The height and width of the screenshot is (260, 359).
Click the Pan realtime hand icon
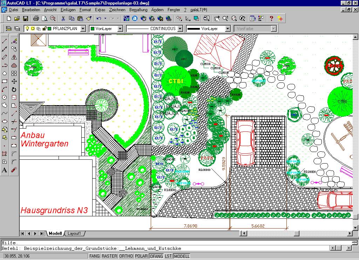pyautogui.click(x=217, y=19)
